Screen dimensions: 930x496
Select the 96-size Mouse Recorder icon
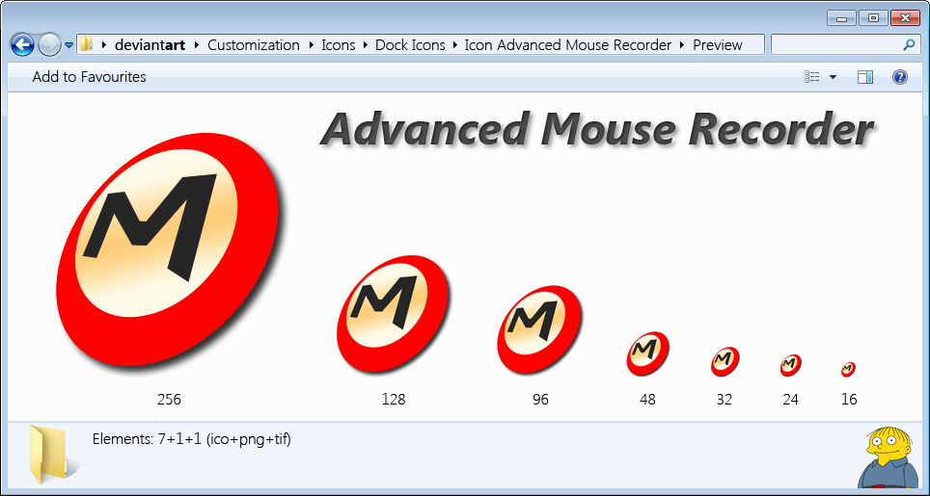click(539, 329)
